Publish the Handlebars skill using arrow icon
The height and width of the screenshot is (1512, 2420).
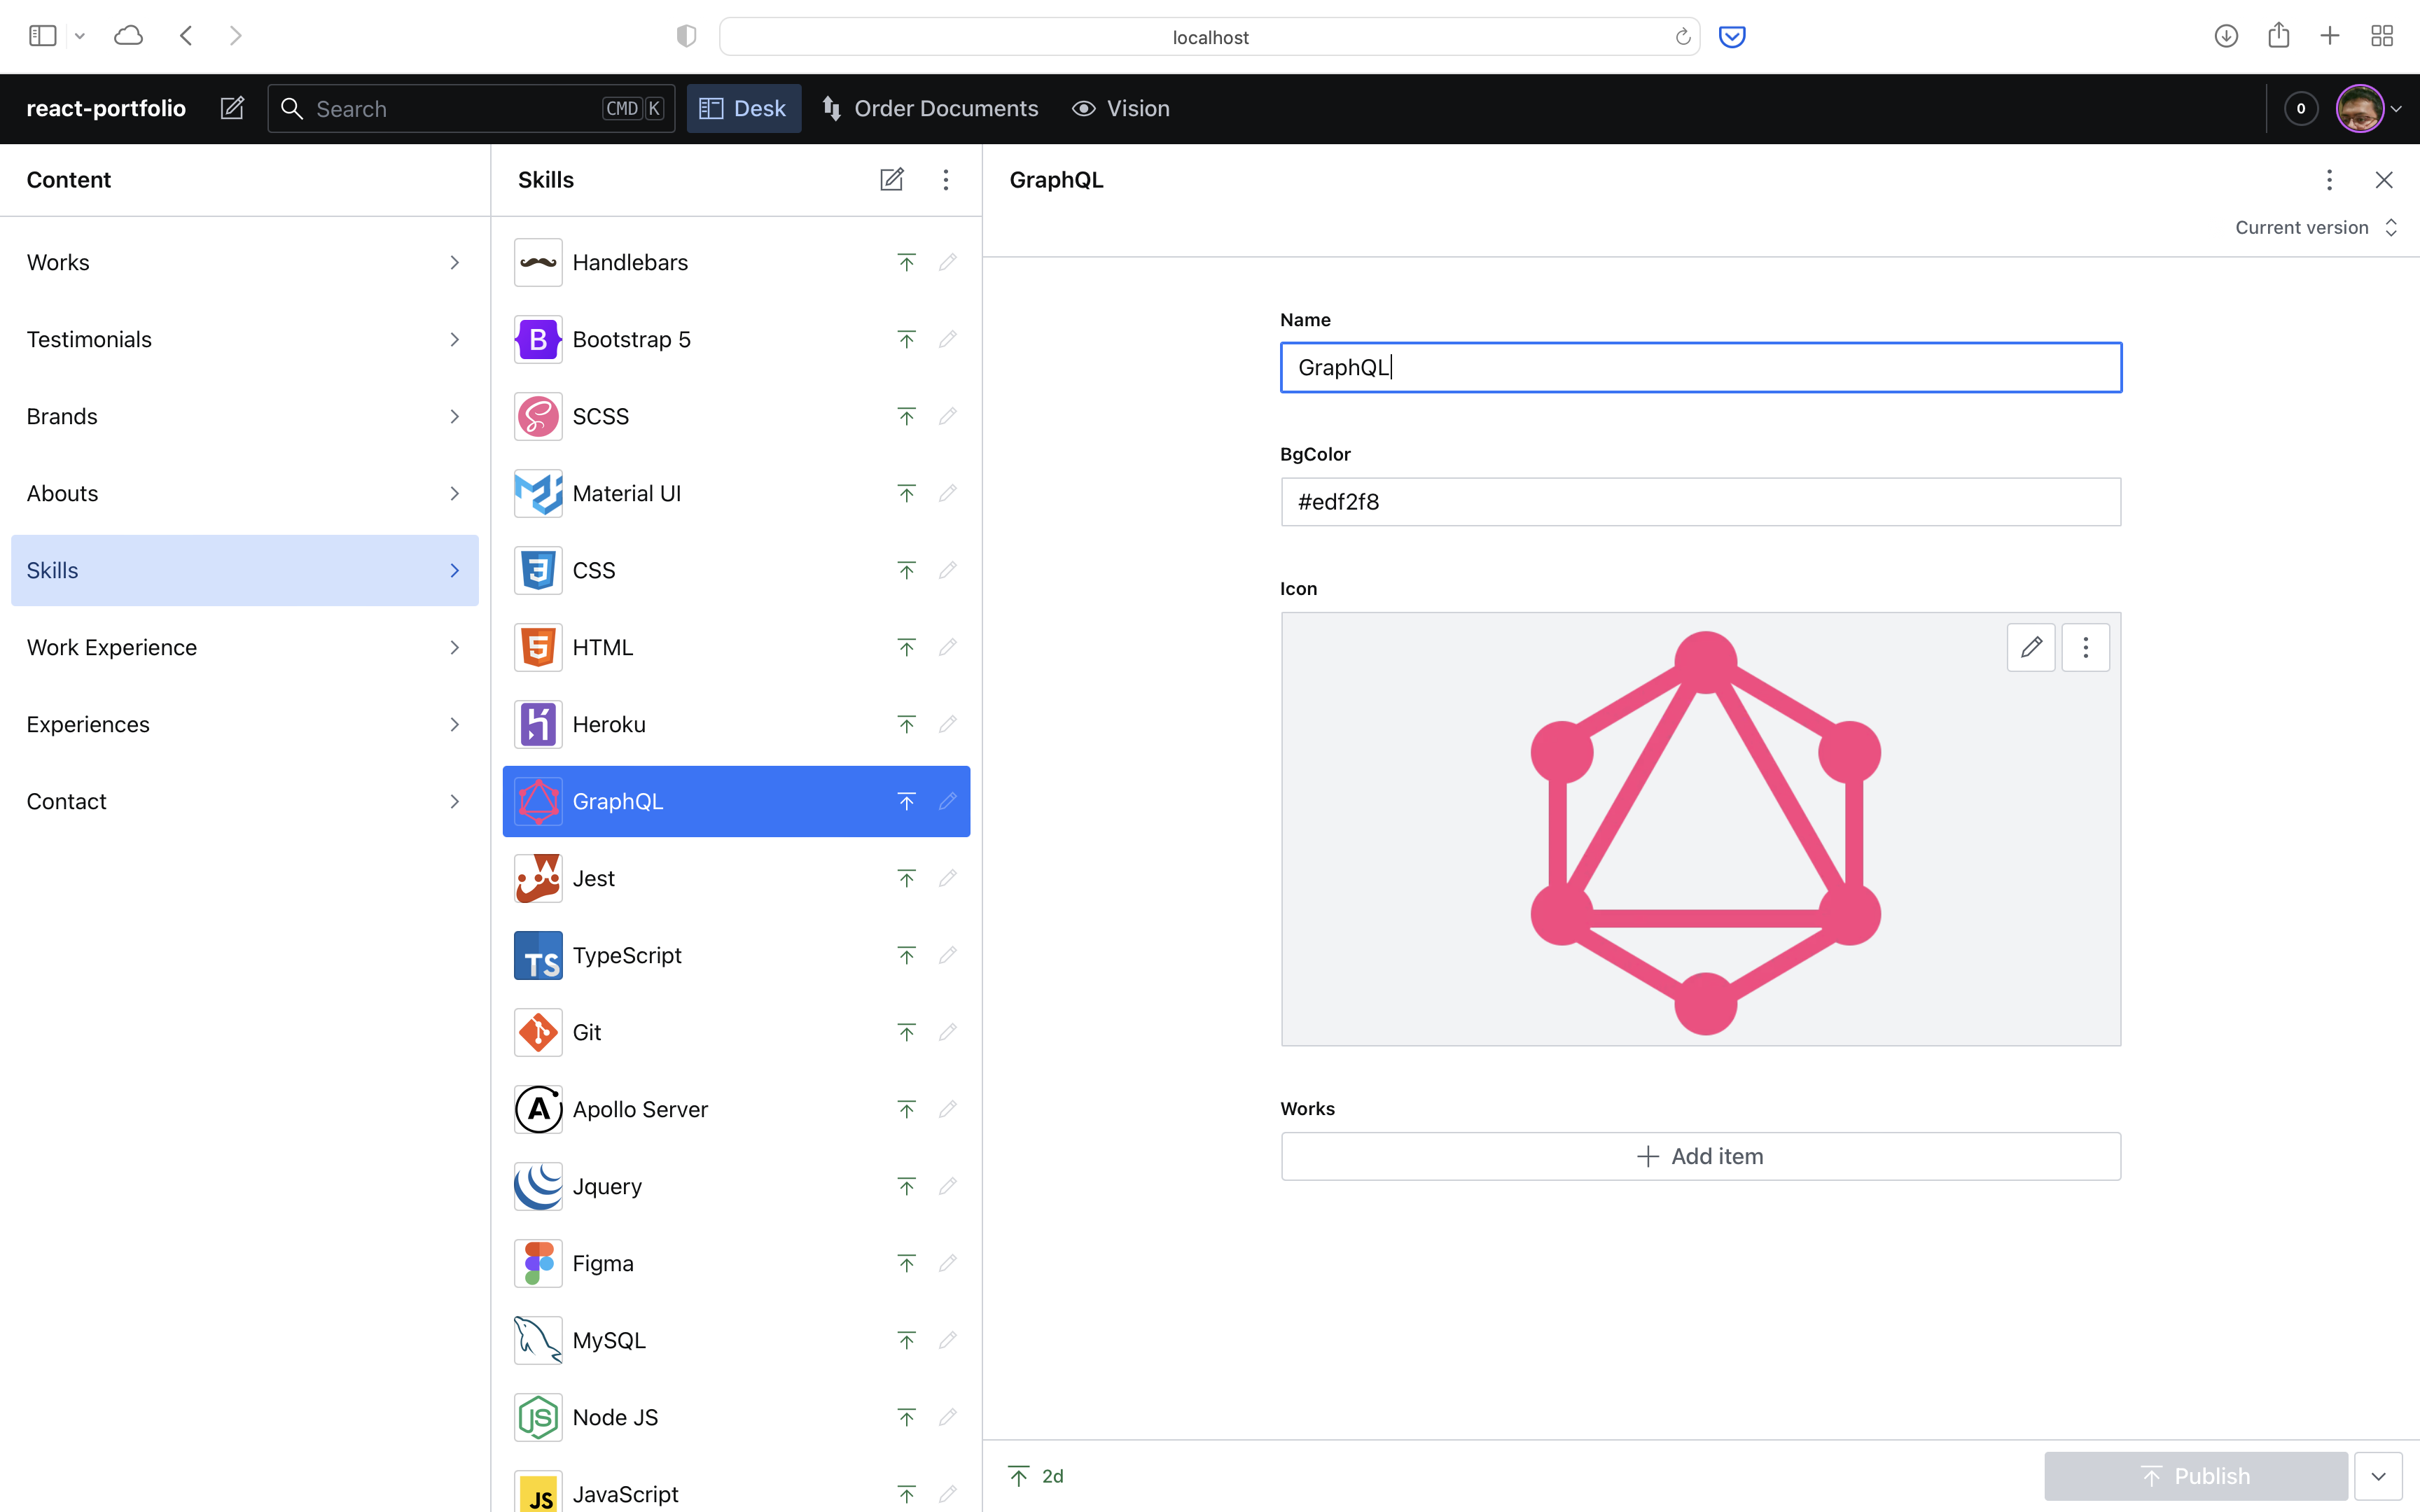pyautogui.click(x=905, y=262)
